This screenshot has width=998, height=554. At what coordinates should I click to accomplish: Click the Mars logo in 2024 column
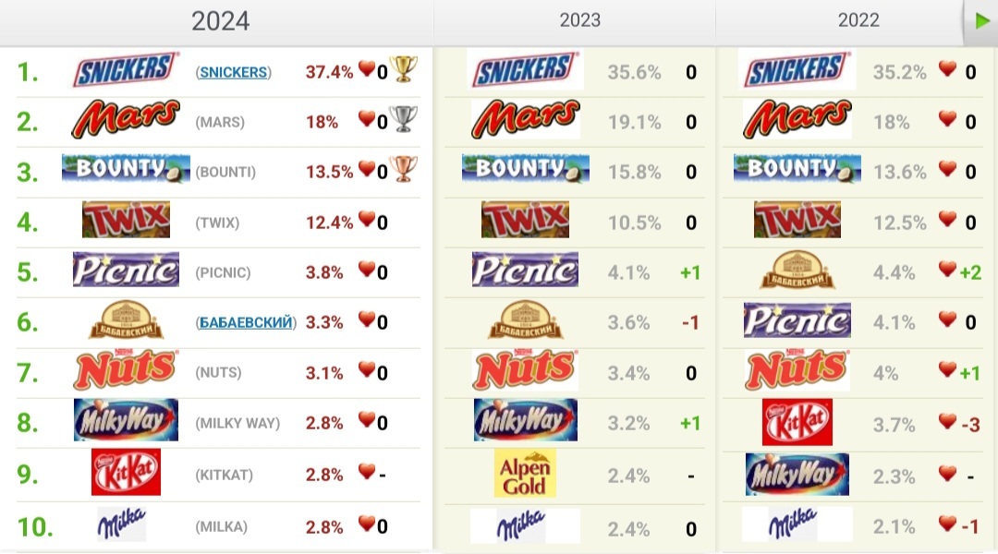126,121
